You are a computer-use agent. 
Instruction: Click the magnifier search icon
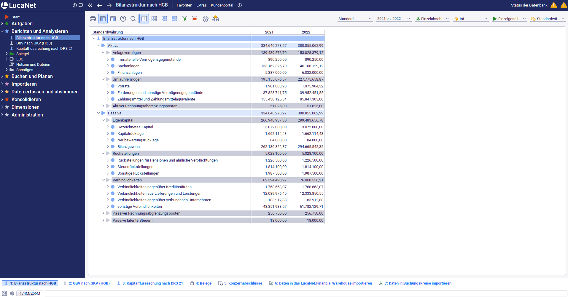(x=133, y=19)
